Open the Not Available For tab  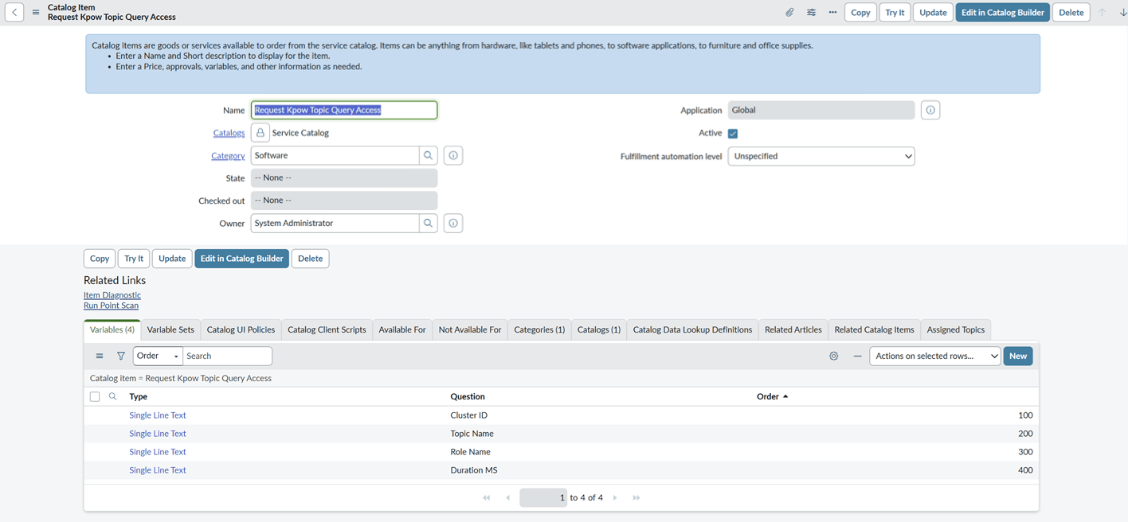coord(470,330)
